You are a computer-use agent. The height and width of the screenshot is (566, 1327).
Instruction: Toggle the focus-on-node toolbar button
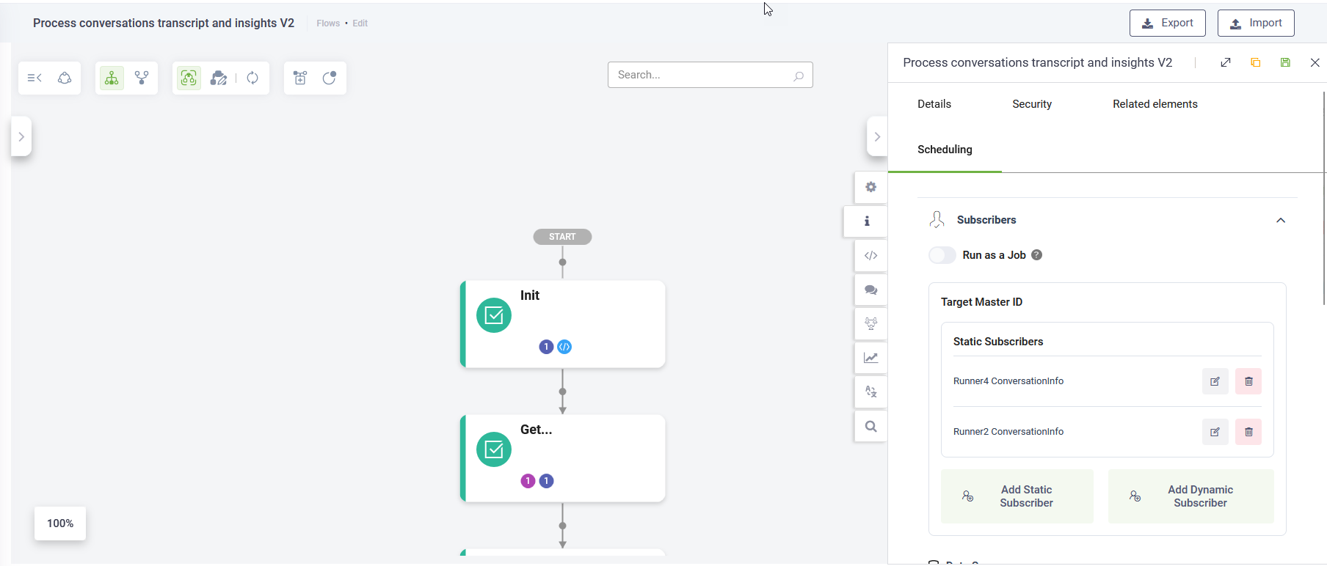point(189,78)
